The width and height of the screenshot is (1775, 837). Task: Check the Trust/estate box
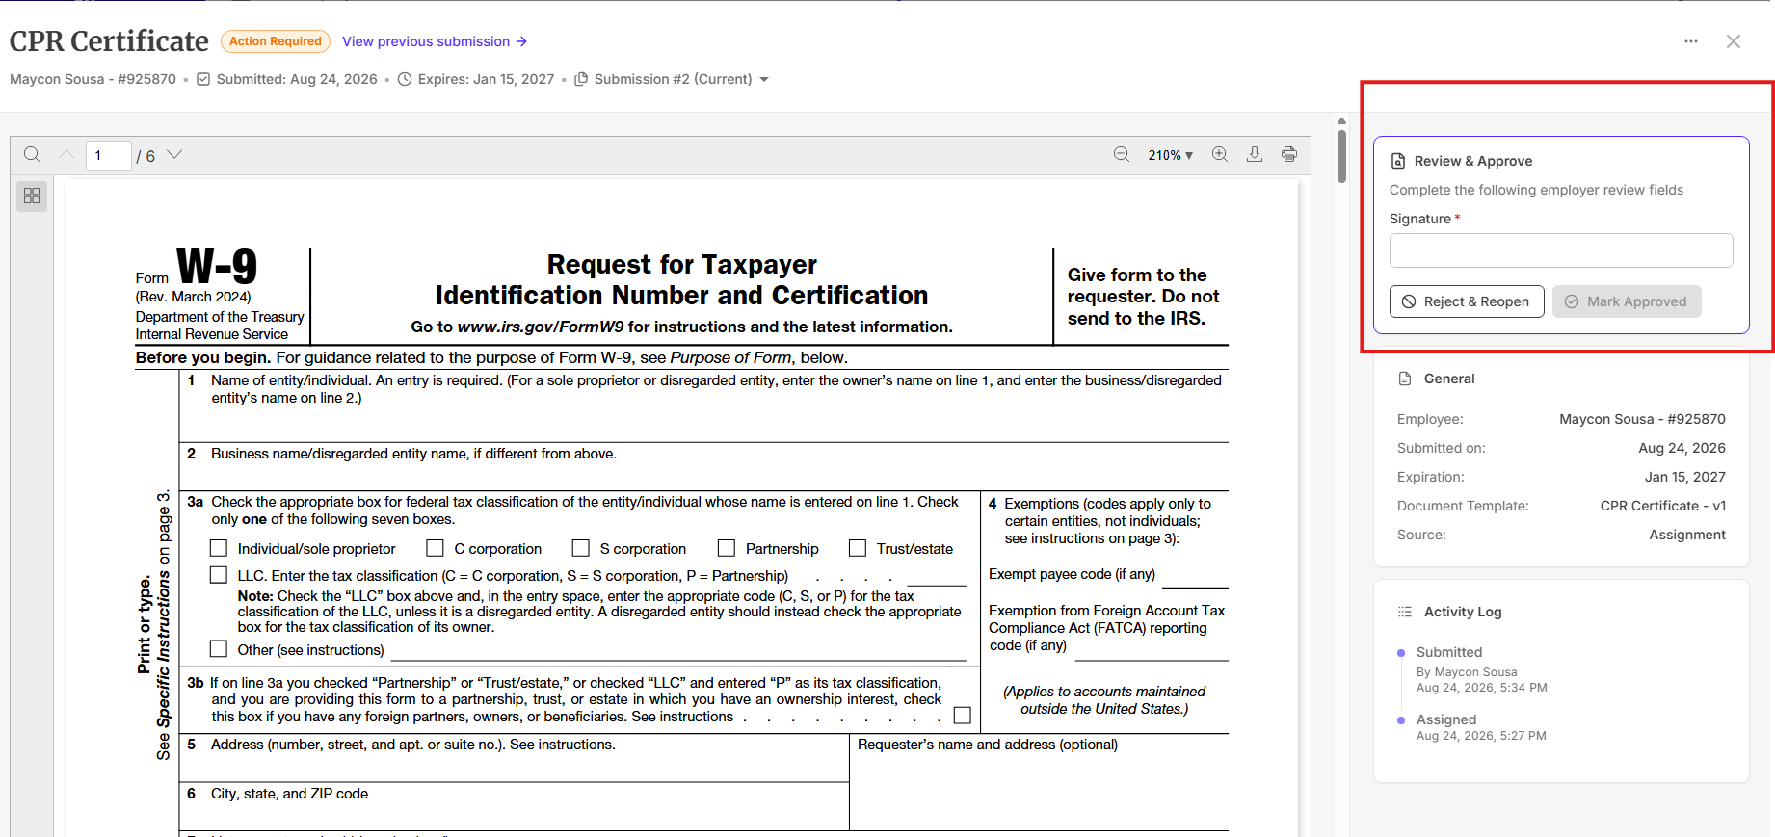pos(858,548)
